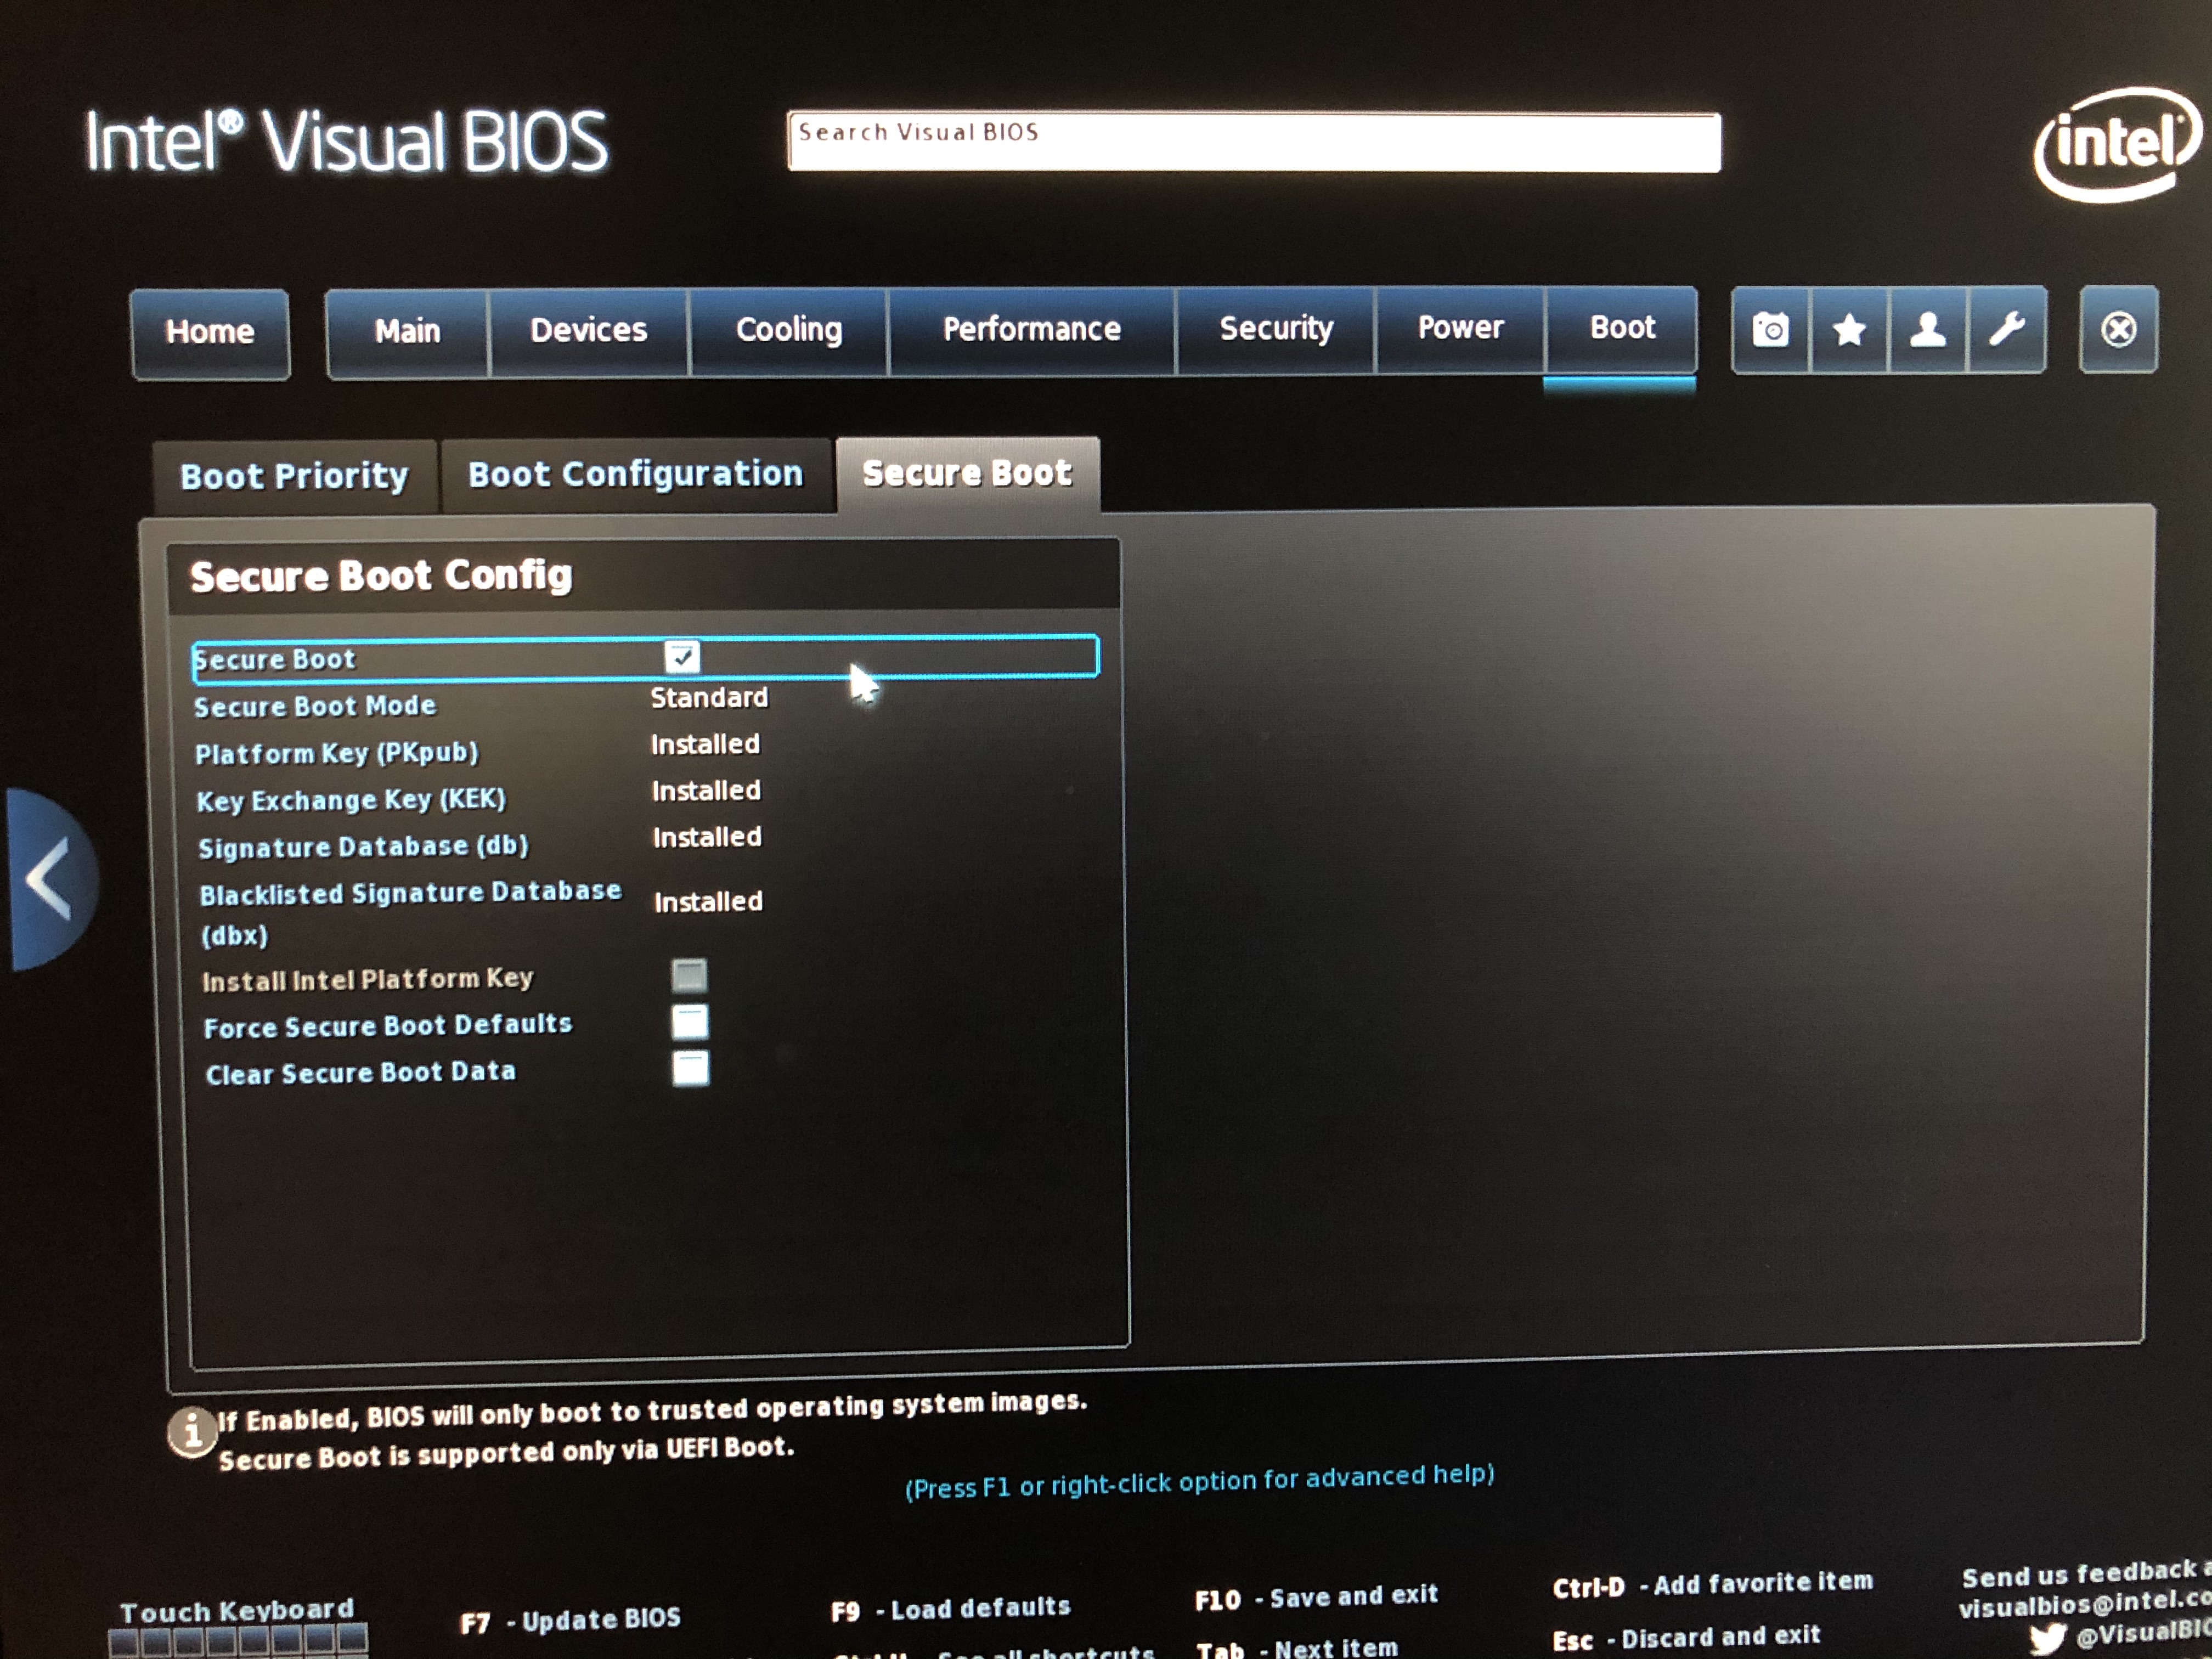Switch to the Boot Priority tab
2212x1659 pixels.
coord(294,476)
